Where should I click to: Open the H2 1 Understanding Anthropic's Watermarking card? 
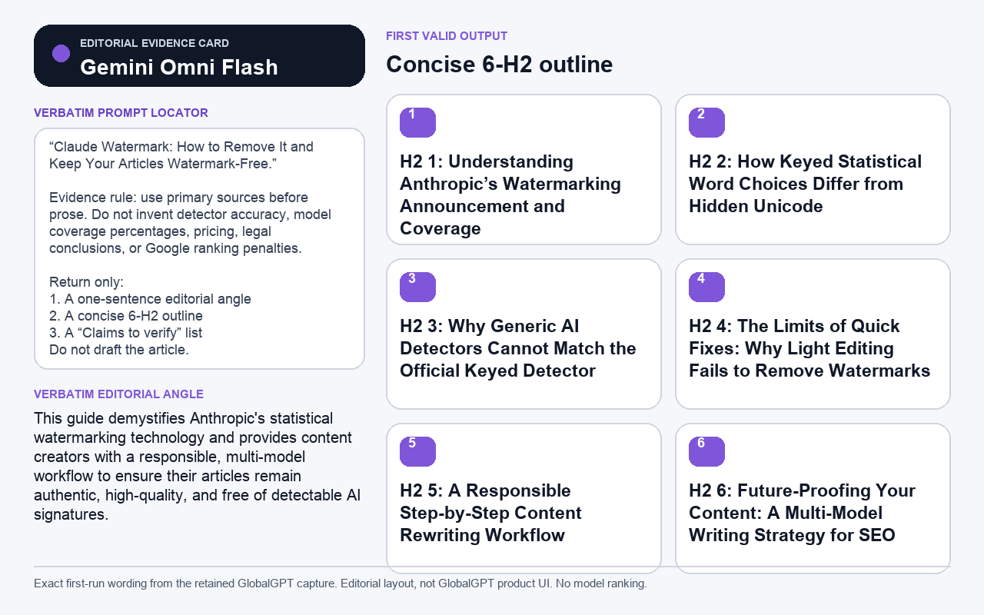point(524,170)
